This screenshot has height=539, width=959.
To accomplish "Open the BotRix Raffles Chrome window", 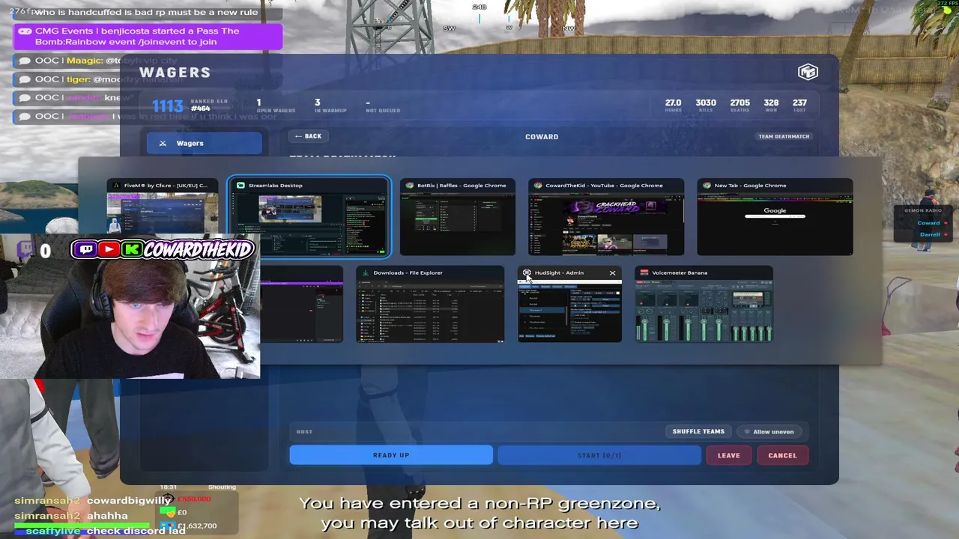I will pos(457,217).
